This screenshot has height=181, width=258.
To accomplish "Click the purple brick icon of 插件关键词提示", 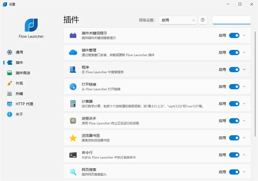I will coord(73,35).
